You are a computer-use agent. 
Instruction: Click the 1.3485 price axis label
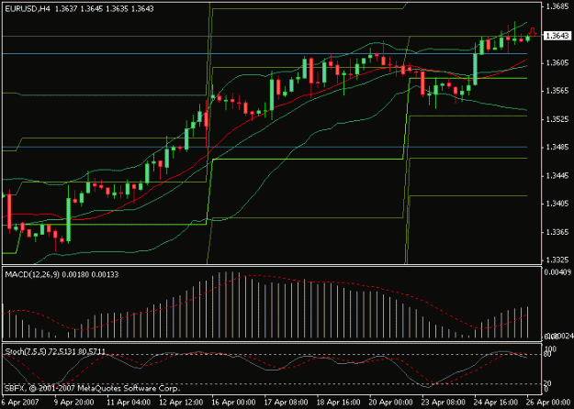[557, 148]
